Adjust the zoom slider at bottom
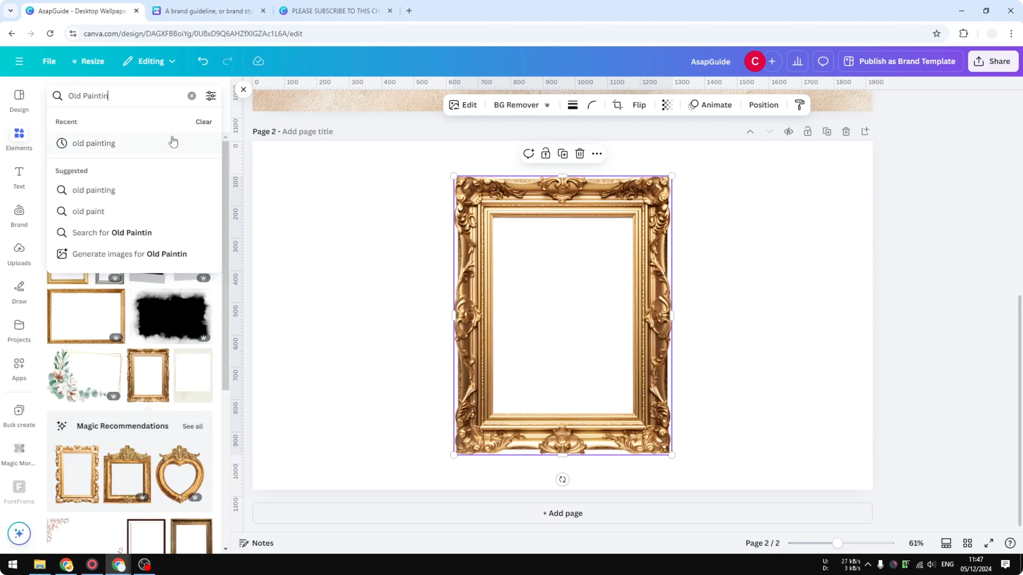Image resolution: width=1023 pixels, height=575 pixels. (x=838, y=543)
